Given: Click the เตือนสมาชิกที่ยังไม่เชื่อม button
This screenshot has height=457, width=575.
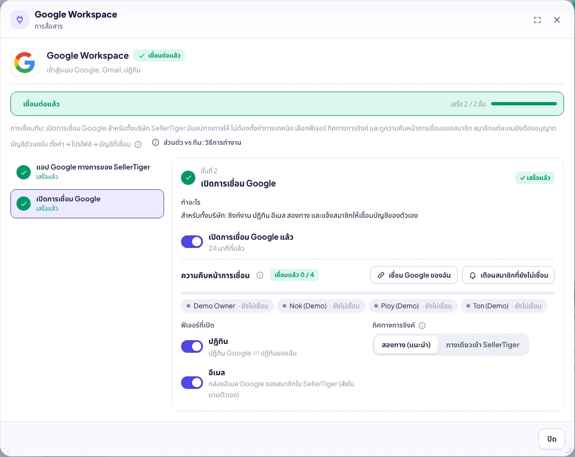Looking at the screenshot, I should pos(508,275).
